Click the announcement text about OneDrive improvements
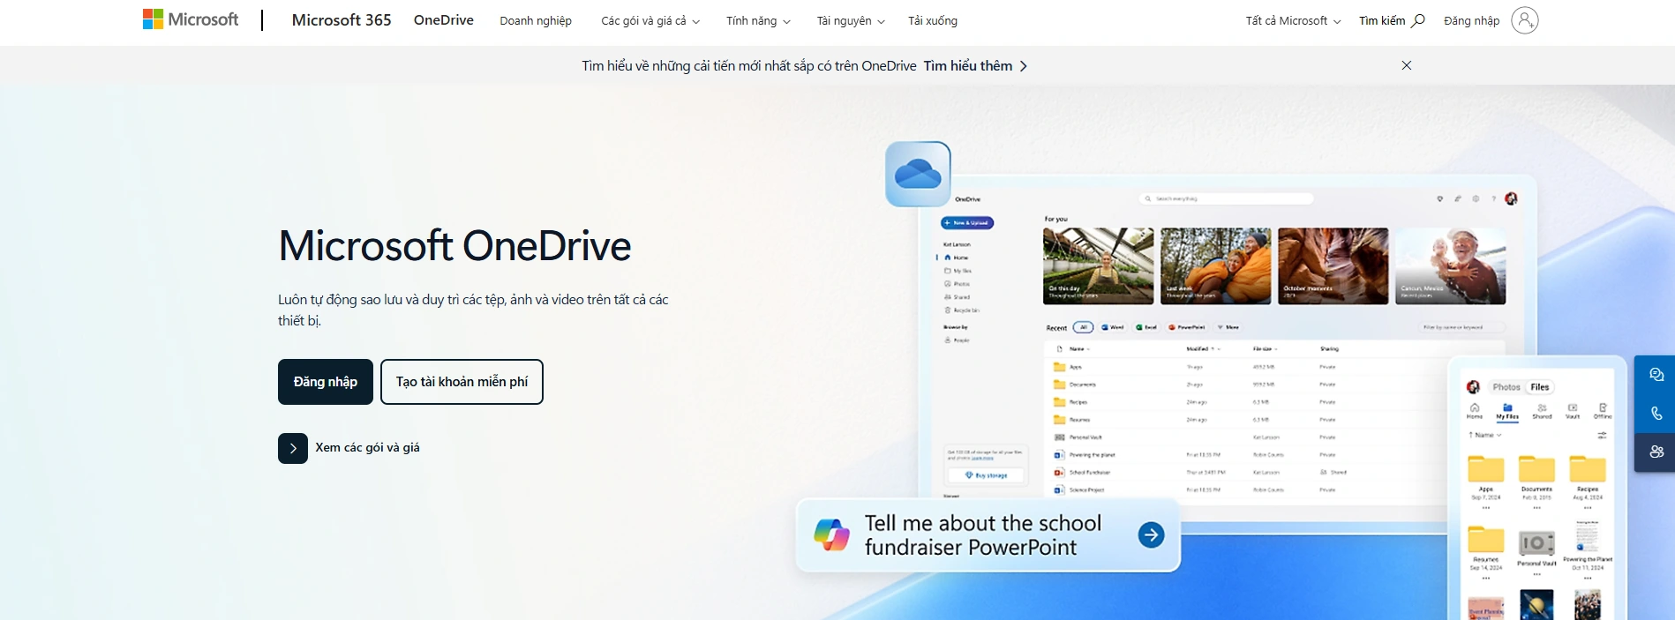Screen dimensions: 1675x620 click(748, 66)
